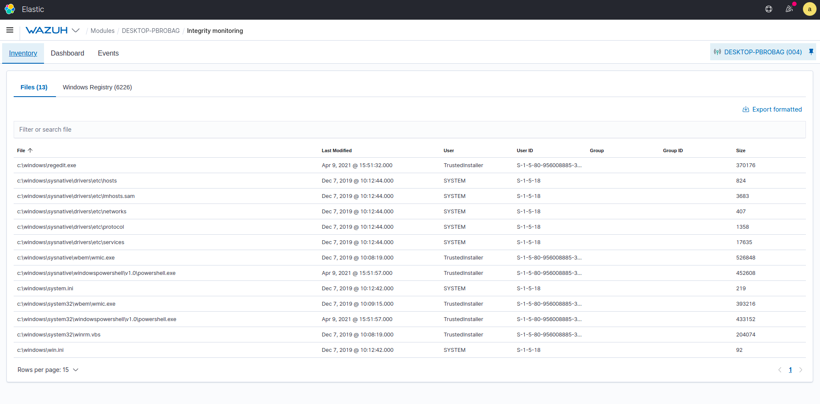Screen dimensions: 820x404
Task: Select the Files (13) tab
Action: click(34, 87)
